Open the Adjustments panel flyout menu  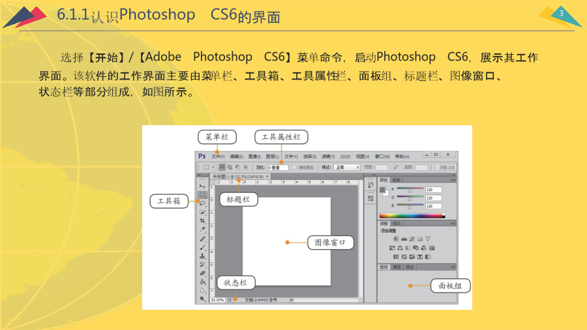point(453,223)
